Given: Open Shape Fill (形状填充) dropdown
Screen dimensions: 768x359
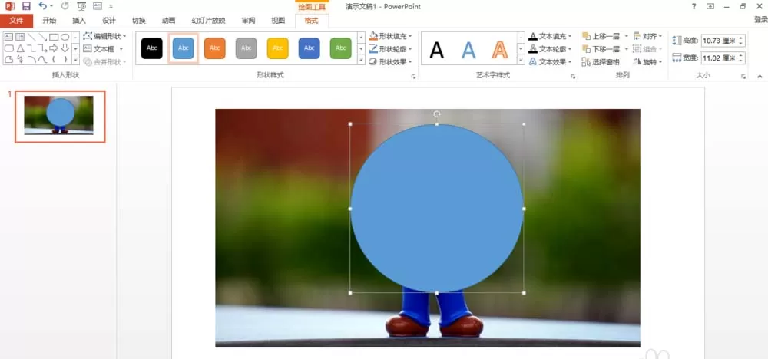Looking at the screenshot, I should coord(390,36).
